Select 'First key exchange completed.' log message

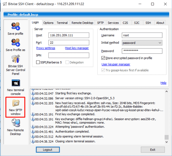tap(75, 114)
